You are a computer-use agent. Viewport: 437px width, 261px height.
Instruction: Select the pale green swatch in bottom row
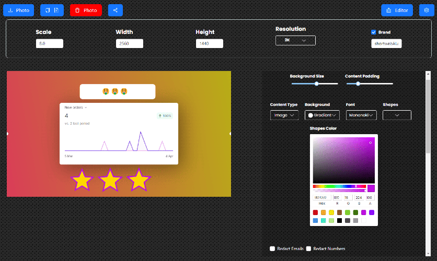coord(331,221)
